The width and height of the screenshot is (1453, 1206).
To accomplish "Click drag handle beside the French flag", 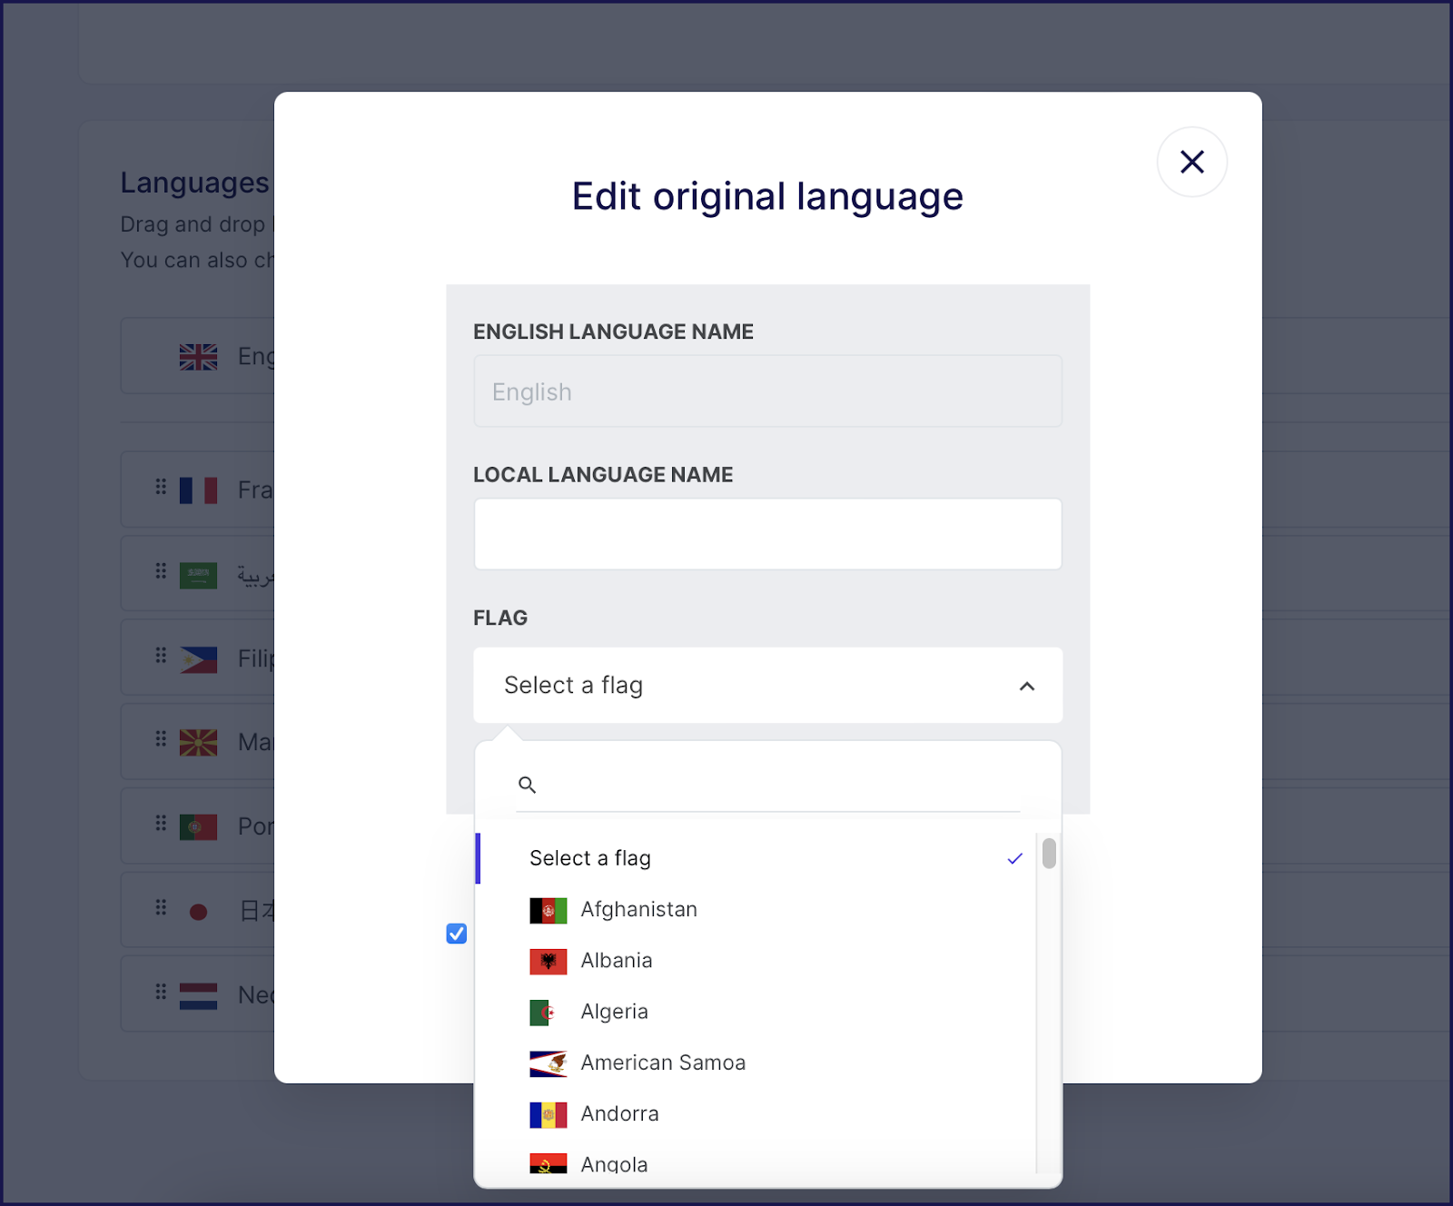I will (x=161, y=487).
